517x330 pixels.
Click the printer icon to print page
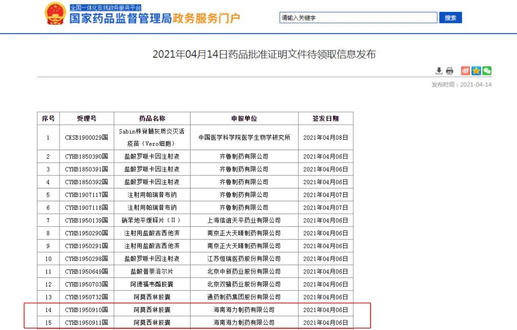click(x=450, y=71)
